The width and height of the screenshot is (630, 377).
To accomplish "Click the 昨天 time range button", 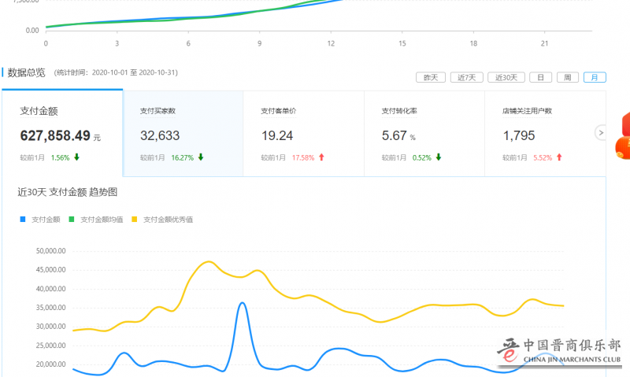I will (x=430, y=77).
